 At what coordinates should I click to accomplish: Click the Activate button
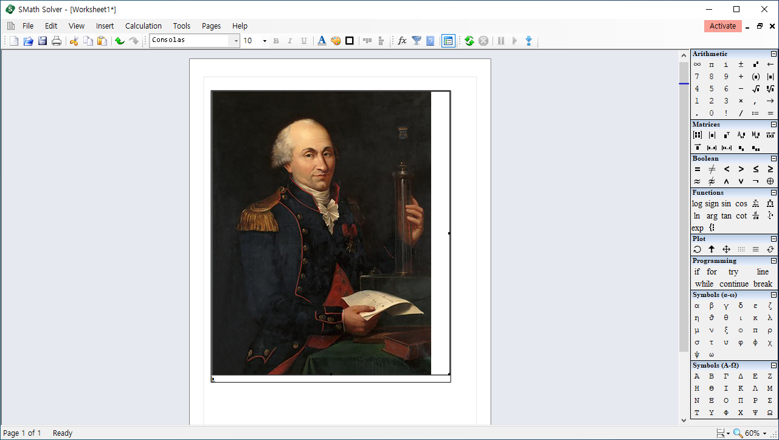coord(723,26)
